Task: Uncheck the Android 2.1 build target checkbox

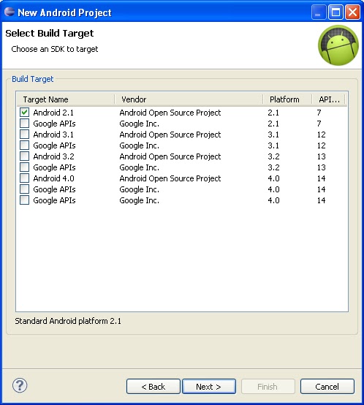Action: [x=25, y=113]
